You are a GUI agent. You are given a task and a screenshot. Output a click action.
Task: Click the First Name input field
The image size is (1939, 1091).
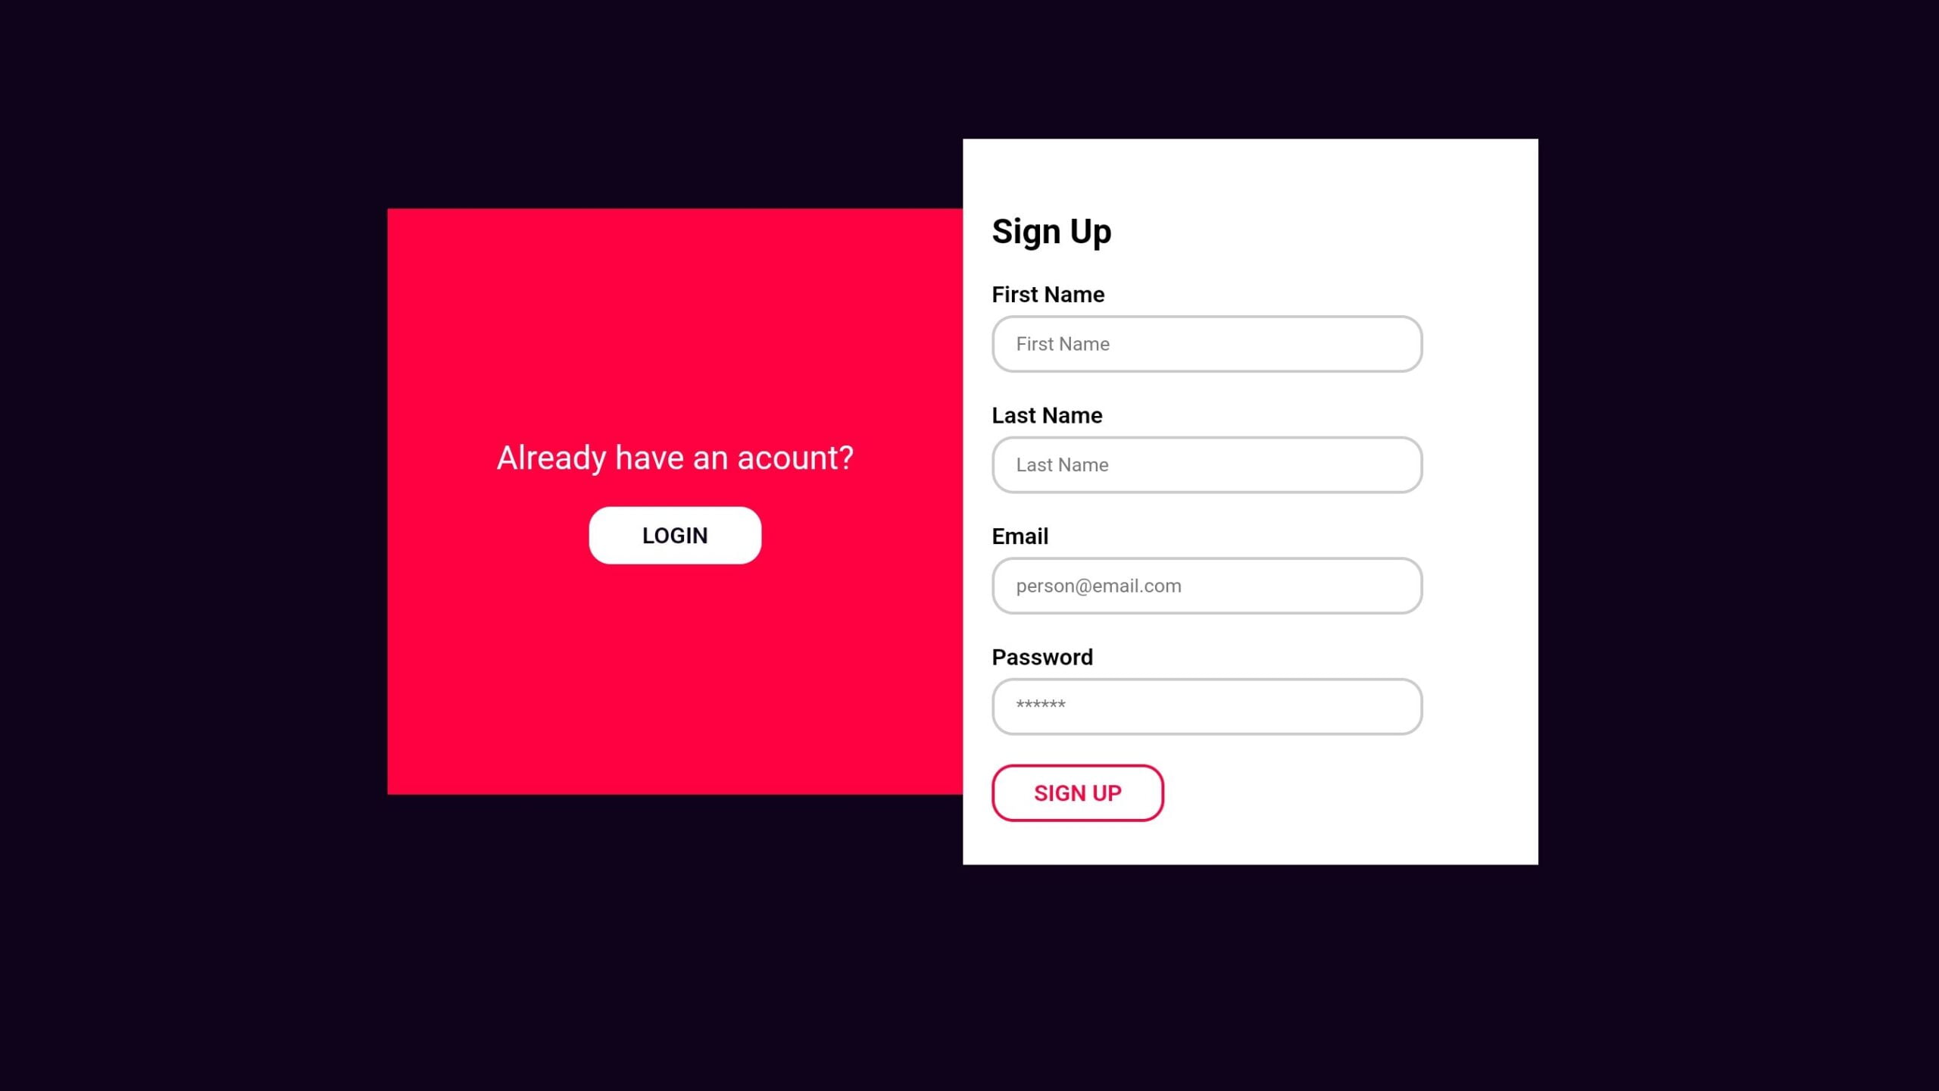tap(1207, 344)
